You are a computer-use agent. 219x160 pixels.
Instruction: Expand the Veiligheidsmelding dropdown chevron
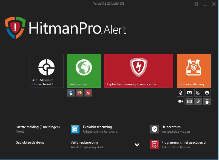pyautogui.click(x=137, y=145)
